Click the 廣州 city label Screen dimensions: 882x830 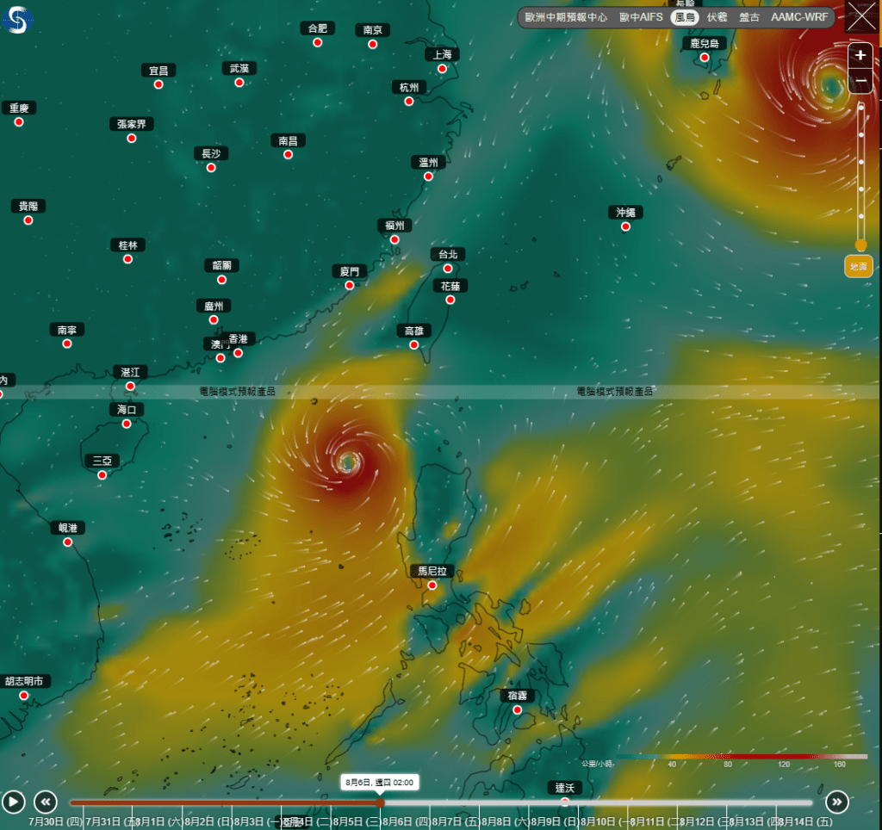[214, 306]
